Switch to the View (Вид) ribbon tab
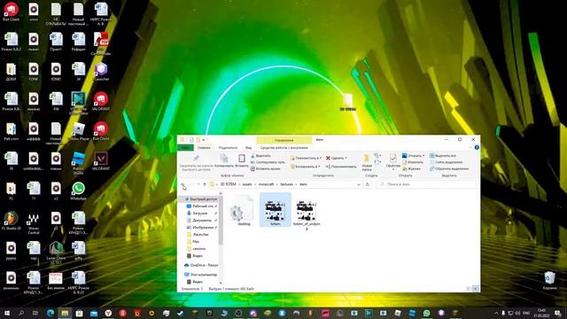Screen dimensions: 567x319 click(248, 148)
